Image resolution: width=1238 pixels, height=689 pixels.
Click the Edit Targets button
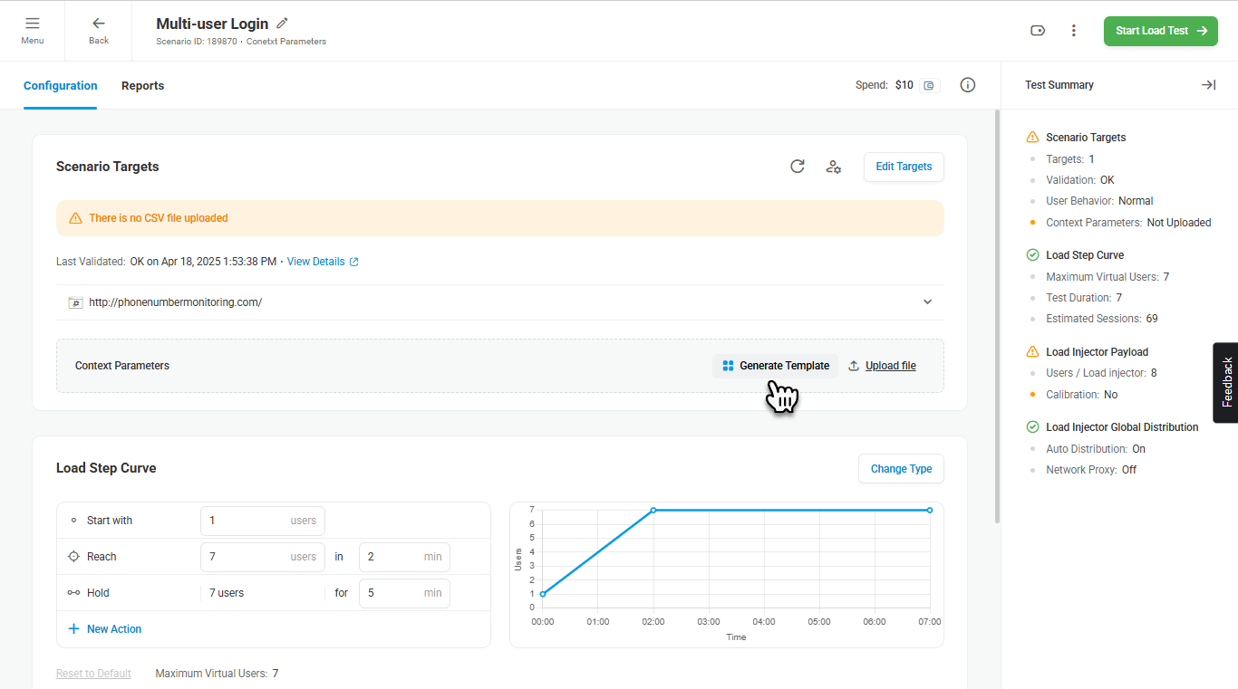coord(903,167)
